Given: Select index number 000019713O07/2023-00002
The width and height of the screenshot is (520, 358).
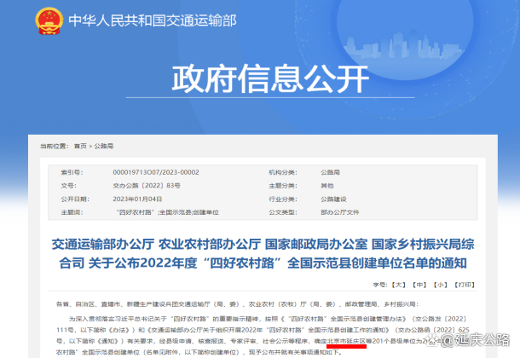Looking at the screenshot, I should coord(156,172).
